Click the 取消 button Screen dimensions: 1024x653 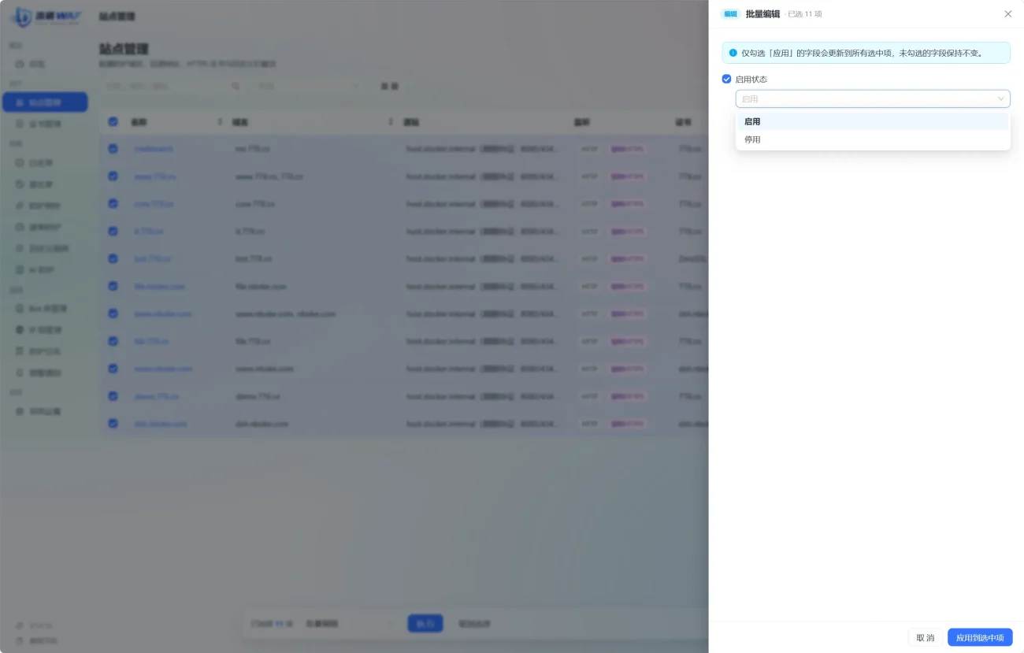pyautogui.click(x=926, y=637)
